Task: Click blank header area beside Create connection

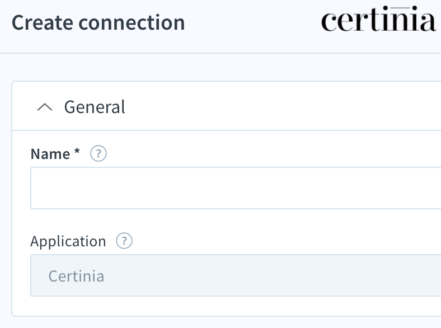Action: (253, 22)
